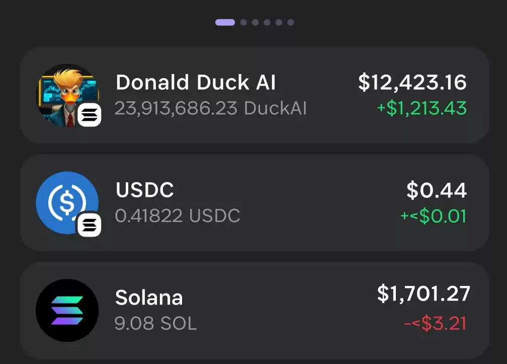Go to the fifth page dot
Screen dimensions: 507x364
(x=279, y=22)
